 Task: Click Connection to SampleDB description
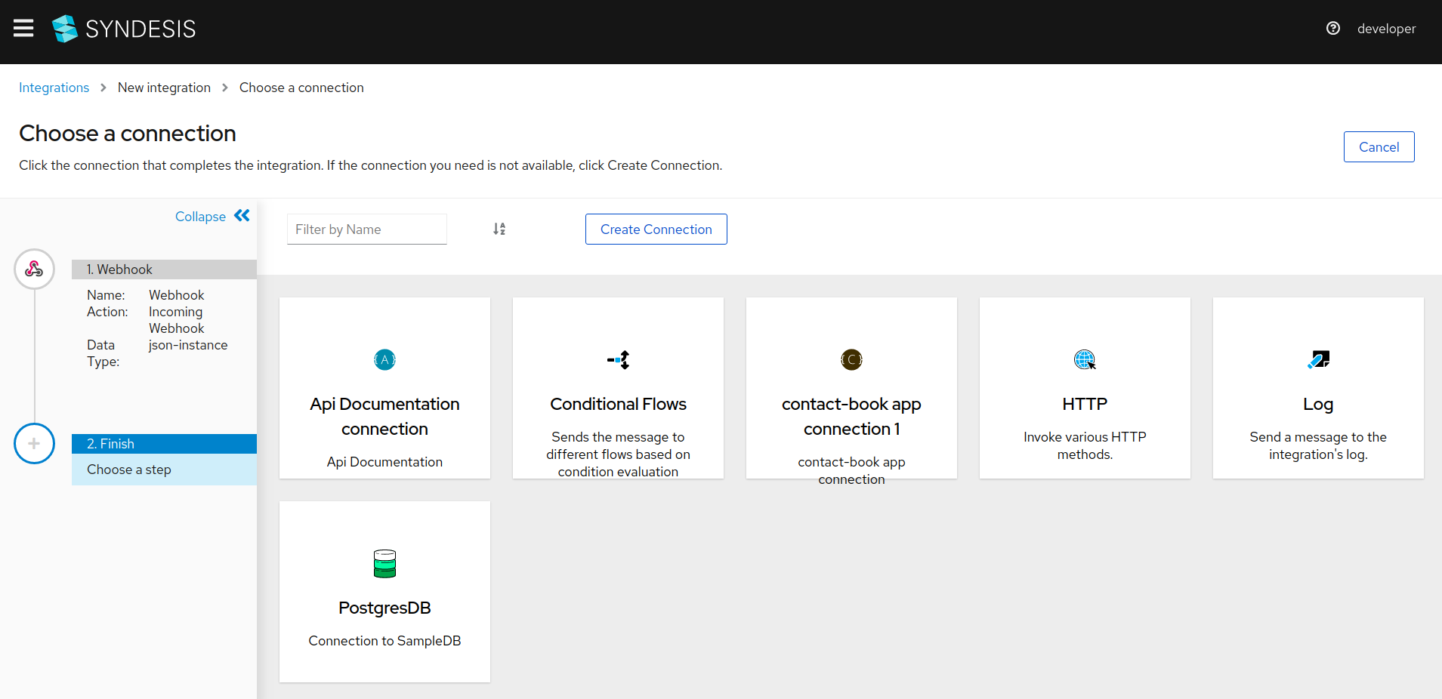384,641
